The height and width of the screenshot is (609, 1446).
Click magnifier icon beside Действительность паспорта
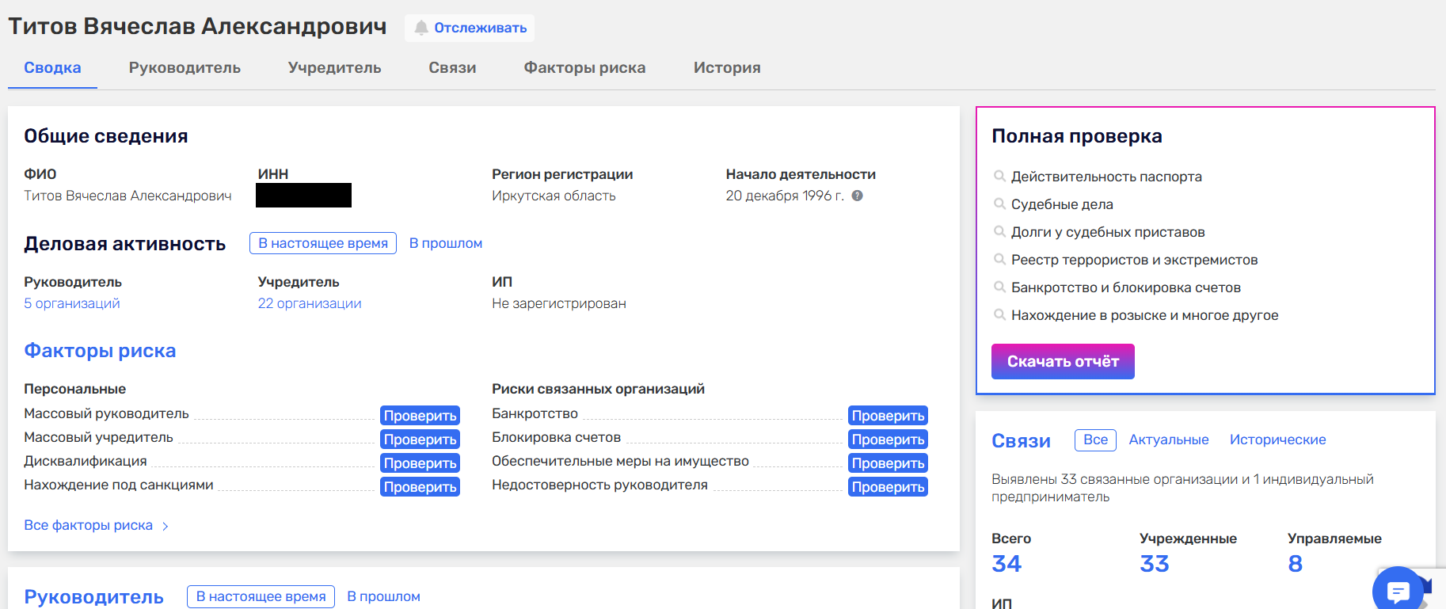[x=999, y=176]
